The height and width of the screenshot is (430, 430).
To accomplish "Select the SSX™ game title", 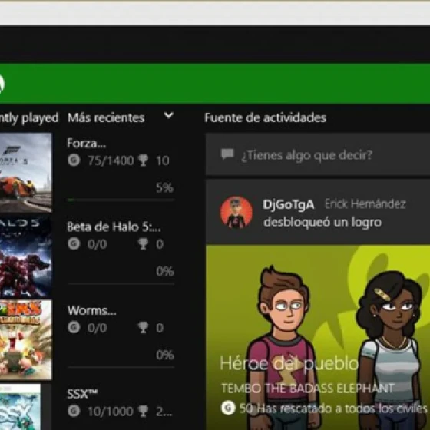I will coord(82,394).
